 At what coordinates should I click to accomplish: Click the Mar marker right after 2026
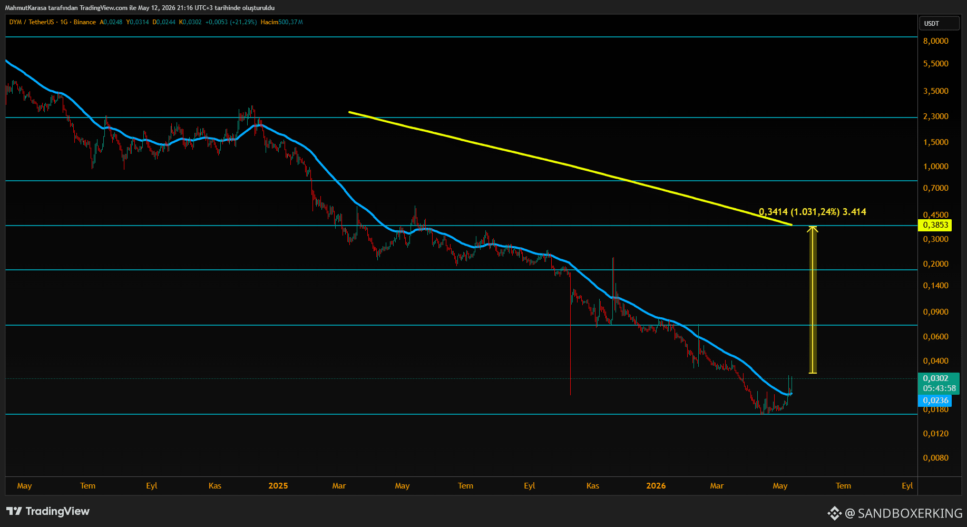click(717, 486)
